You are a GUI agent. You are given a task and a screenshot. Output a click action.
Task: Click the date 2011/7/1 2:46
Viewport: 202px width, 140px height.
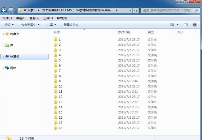click(x=128, y=81)
